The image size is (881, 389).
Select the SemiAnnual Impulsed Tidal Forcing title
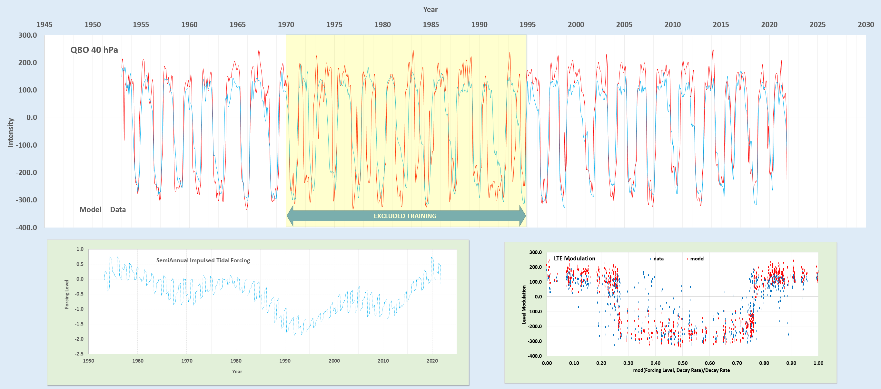tap(203, 260)
